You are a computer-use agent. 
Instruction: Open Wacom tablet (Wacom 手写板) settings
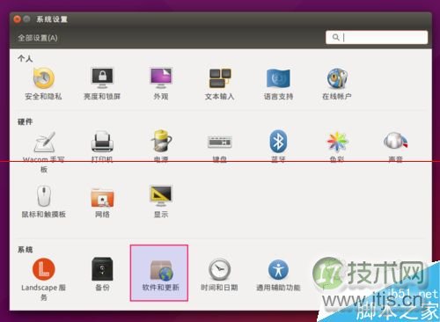[x=44, y=152]
